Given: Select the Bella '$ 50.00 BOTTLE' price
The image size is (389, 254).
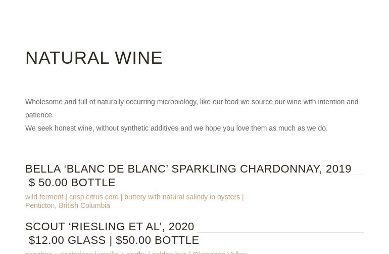Looking at the screenshot, I should (72, 183).
